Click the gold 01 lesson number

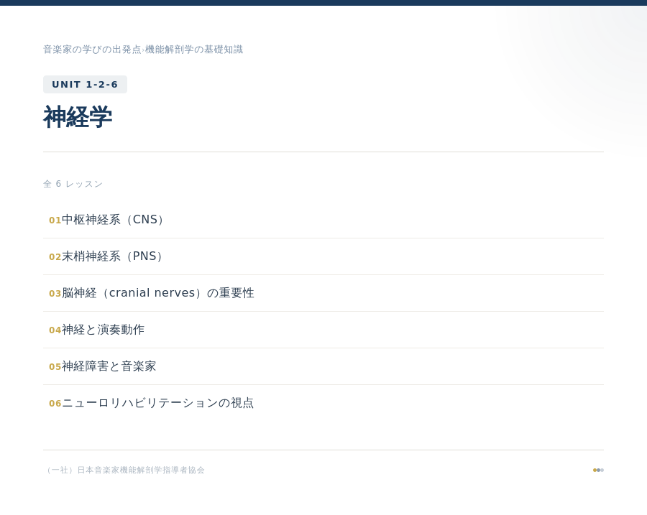pyautogui.click(x=55, y=221)
